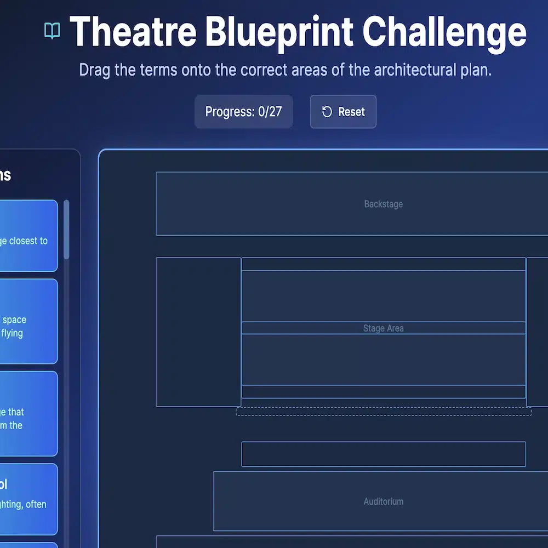The image size is (548, 548).
Task: Click the drag instruction text under the title
Action: [x=286, y=70]
